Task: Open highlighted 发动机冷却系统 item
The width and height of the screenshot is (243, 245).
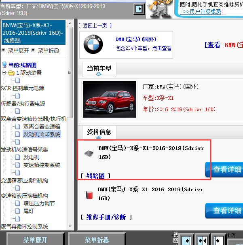Action: pos(42,134)
